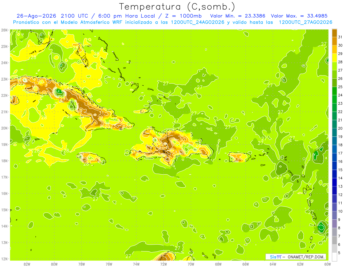Click the yellow color bar segment between 28 and 29
Screen dimensions: 348x268
tap(334, 58)
